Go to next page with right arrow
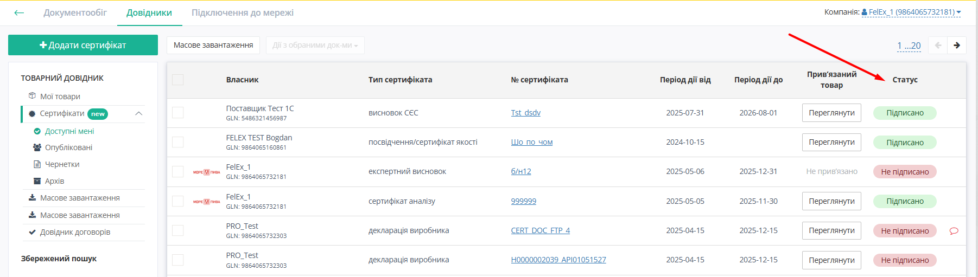Screen dimensions: 978x277 957,45
